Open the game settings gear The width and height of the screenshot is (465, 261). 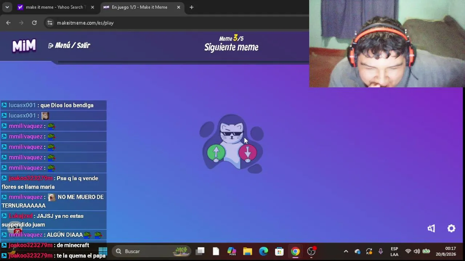[x=451, y=228]
